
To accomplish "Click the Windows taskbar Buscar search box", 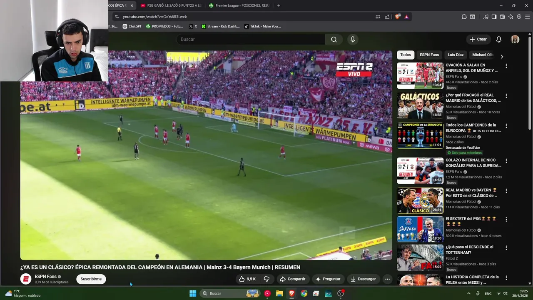I will point(230,293).
